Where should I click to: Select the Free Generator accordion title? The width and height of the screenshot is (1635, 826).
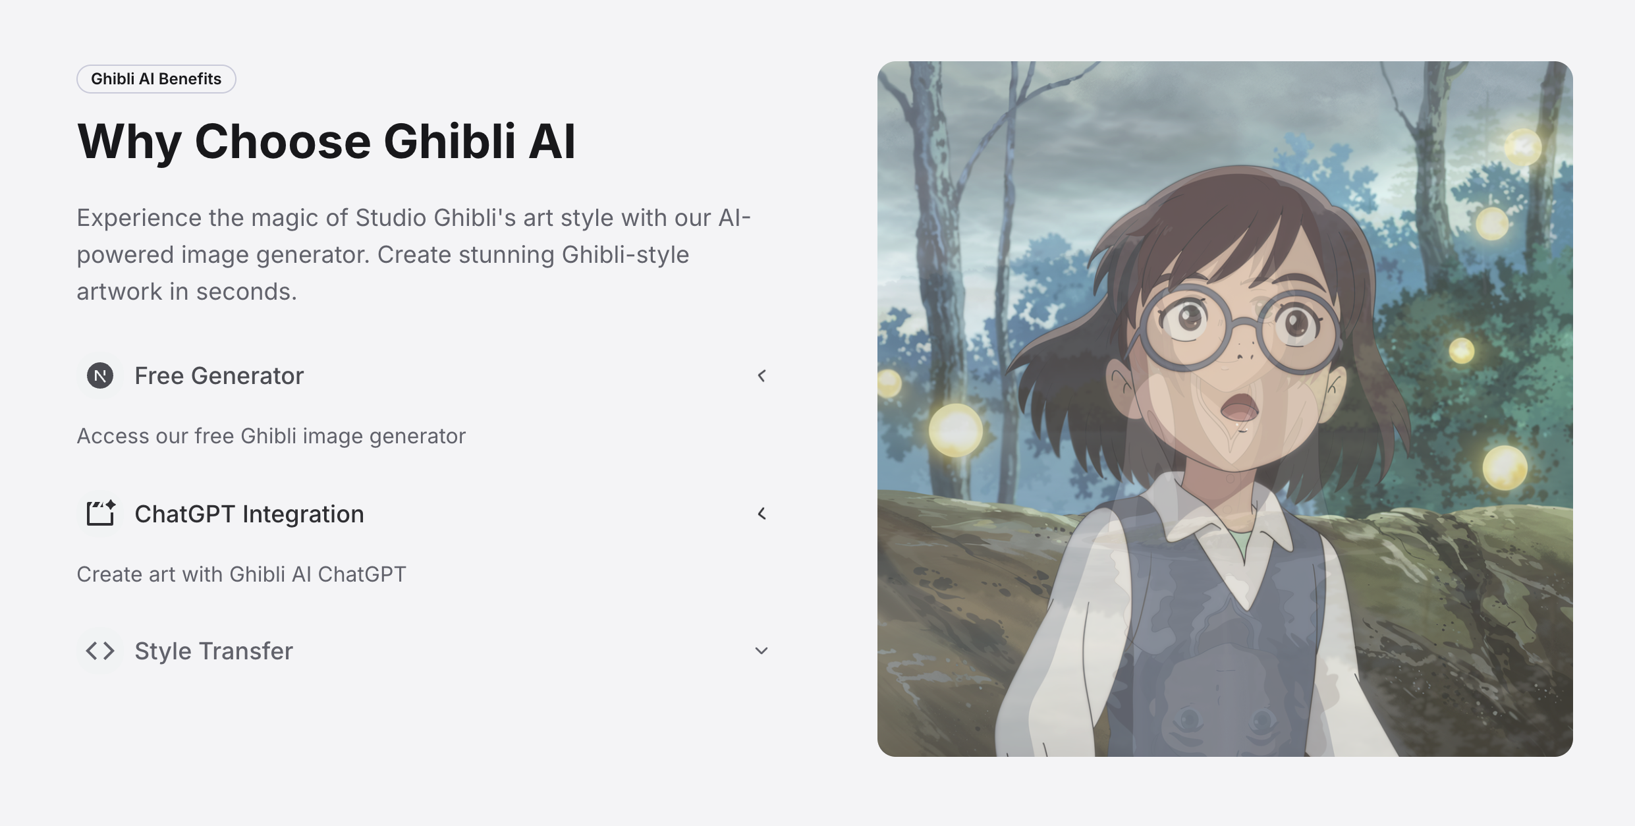219,375
